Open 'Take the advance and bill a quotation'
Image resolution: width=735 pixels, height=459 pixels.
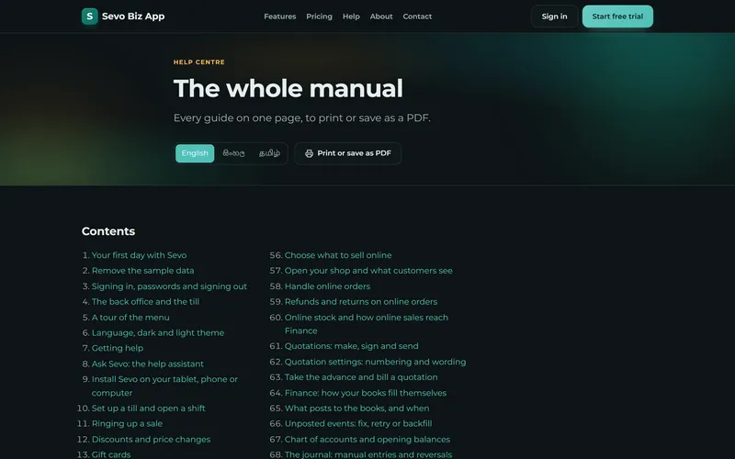point(361,377)
